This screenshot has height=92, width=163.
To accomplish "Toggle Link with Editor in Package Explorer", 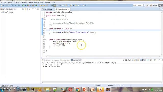I will point(25,9).
